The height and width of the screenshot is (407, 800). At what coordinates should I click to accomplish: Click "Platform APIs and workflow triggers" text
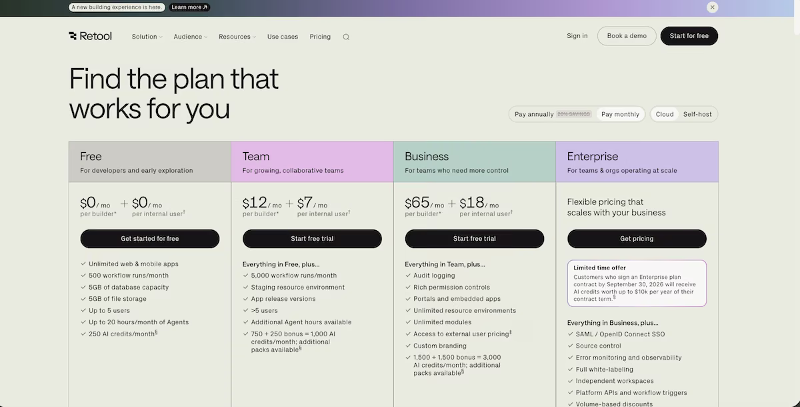(631, 393)
